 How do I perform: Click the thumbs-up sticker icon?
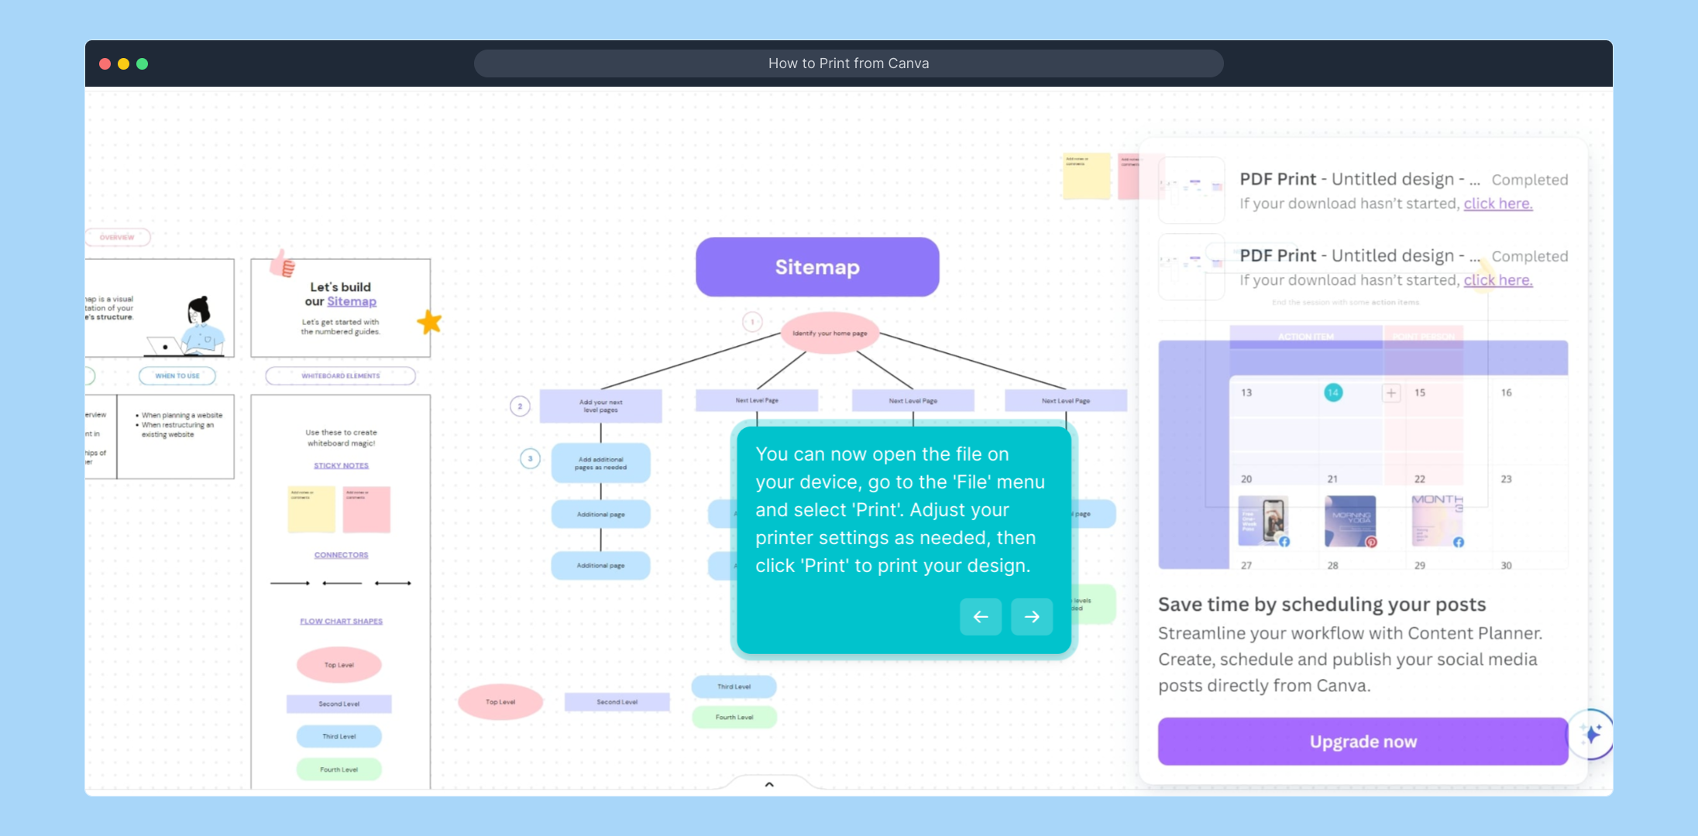point(283,264)
